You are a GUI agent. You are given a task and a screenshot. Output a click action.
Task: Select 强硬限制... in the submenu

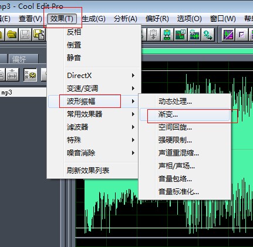pyautogui.click(x=185, y=140)
